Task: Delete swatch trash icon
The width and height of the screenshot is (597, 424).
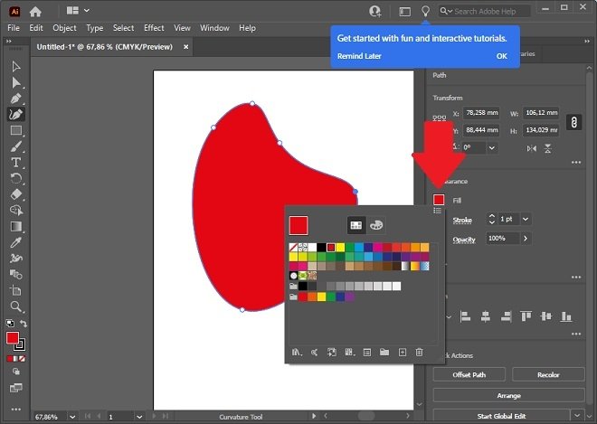Action: coord(419,353)
